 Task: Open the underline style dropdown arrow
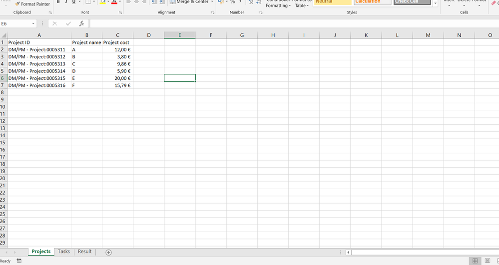[x=79, y=1]
